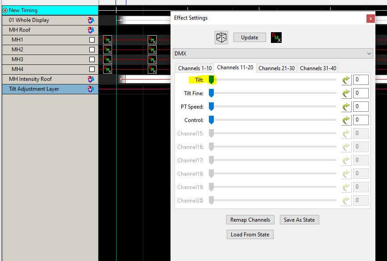
Task: Click the value curve arrow for Control
Action: pos(346,120)
